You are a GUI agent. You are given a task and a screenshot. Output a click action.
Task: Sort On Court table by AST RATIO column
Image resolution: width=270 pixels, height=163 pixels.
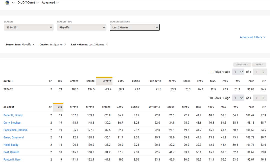click(154, 107)
